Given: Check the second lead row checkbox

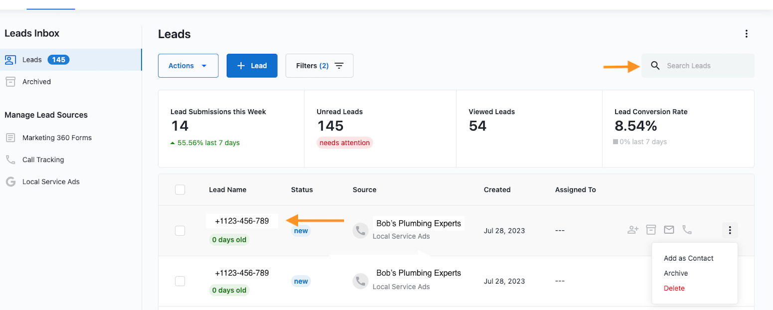Looking at the screenshot, I should 180,281.
